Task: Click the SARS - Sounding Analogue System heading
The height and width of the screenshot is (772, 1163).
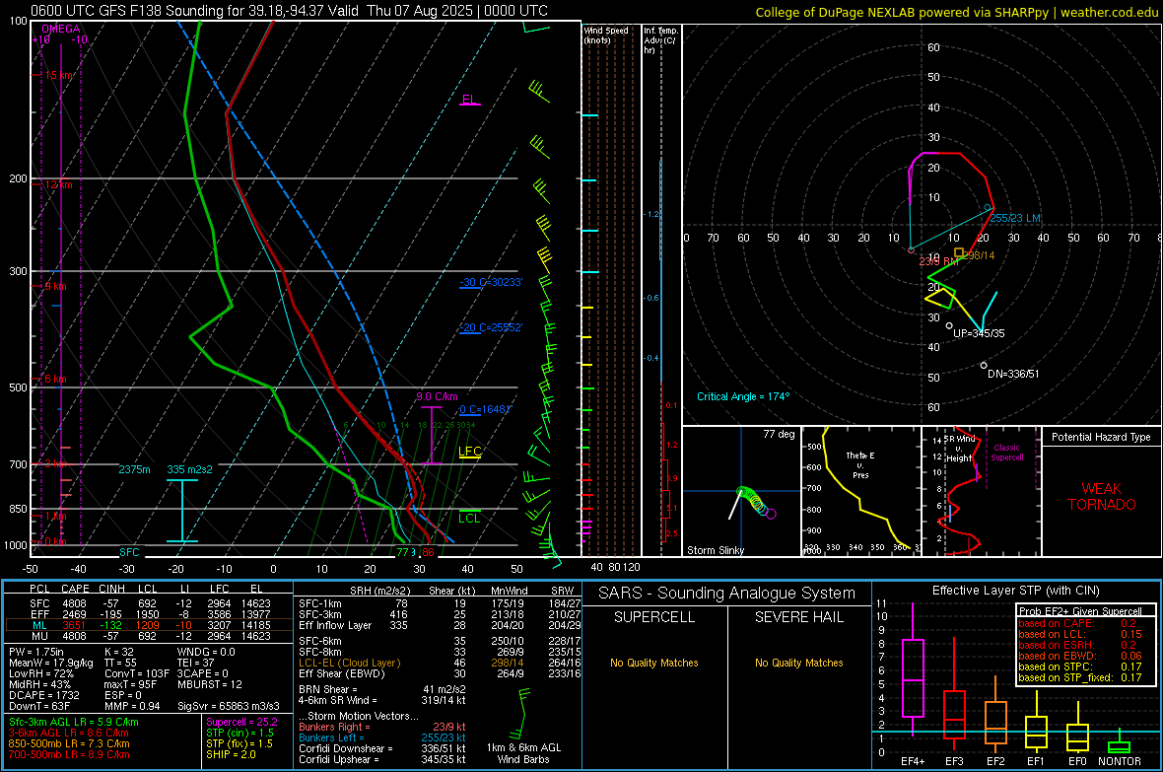Action: tap(727, 594)
